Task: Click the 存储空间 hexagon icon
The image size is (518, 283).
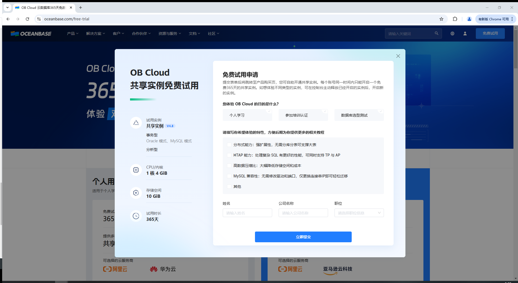Action: click(136, 193)
